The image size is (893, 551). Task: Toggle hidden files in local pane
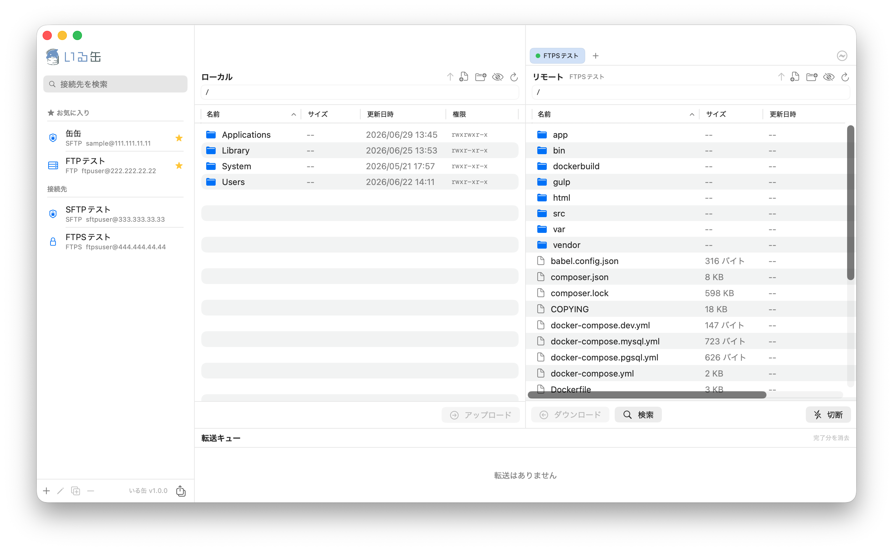[x=498, y=77]
